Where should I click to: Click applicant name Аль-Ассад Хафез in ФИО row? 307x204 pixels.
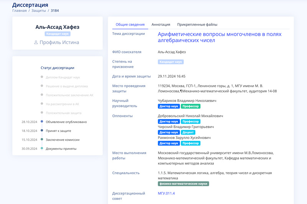tap(172, 52)
